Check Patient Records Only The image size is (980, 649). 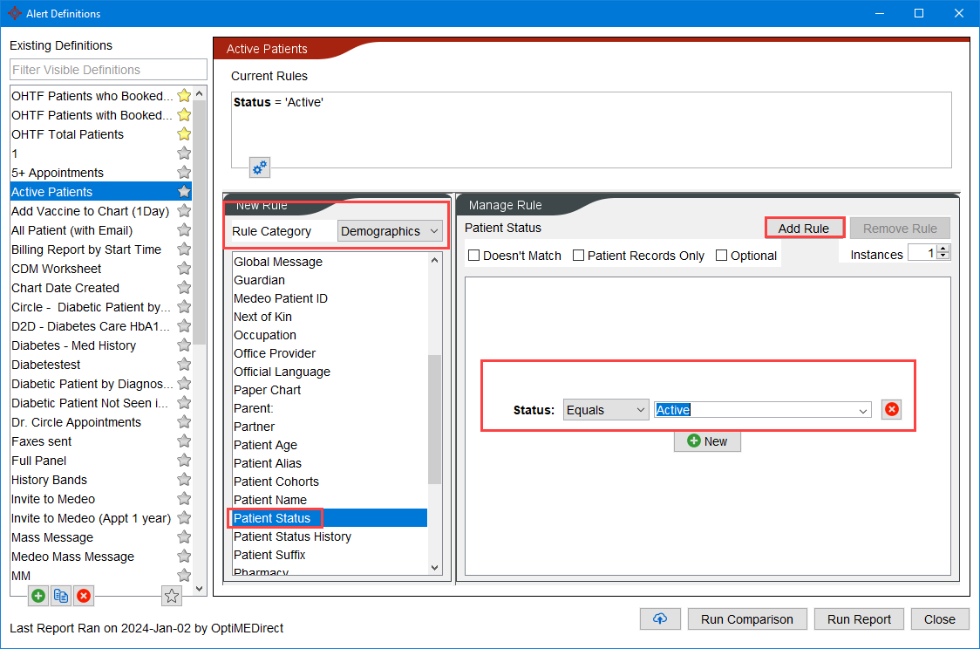coord(577,255)
